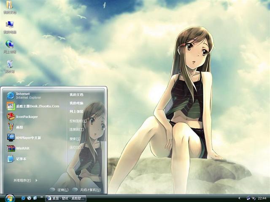
Task: Open 回收站 (Recycle Bin) desktop icon
Action: [9, 66]
